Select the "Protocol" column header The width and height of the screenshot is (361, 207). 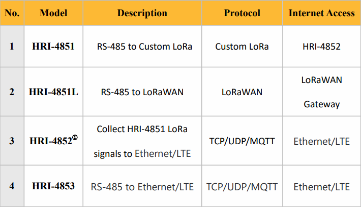(242, 13)
